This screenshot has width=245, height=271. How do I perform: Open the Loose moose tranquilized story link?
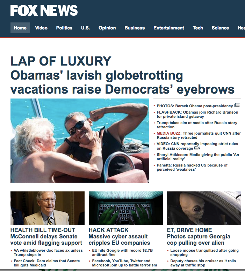[x=204, y=252]
